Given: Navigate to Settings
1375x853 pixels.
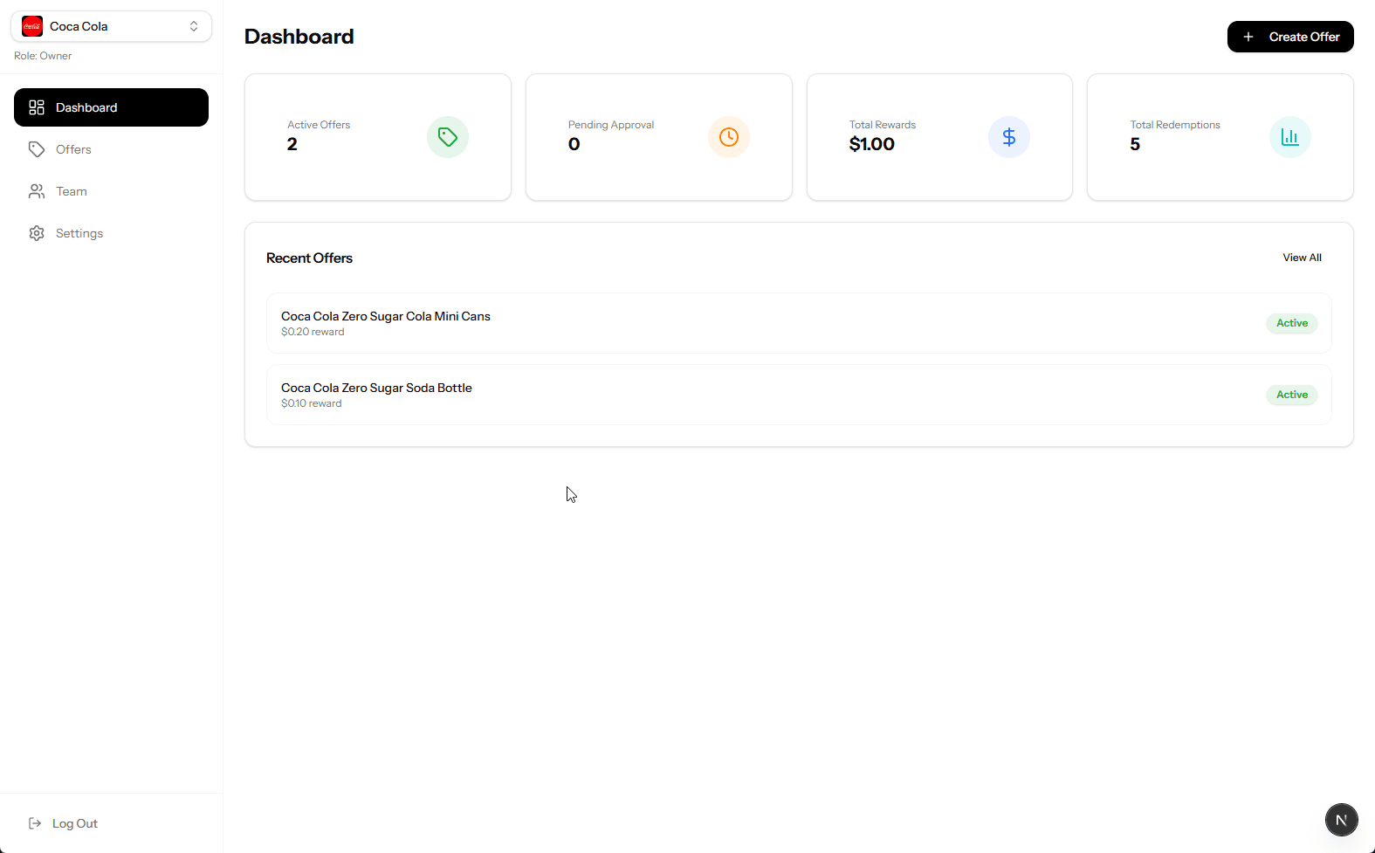Looking at the screenshot, I should [111, 233].
